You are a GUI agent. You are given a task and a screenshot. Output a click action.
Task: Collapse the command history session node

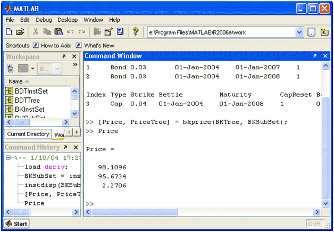coord(9,158)
